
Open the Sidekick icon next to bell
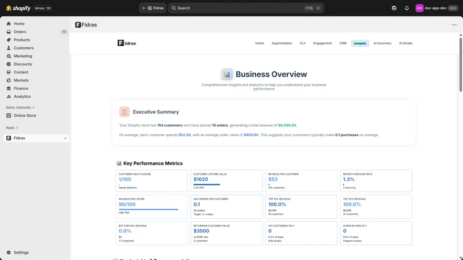[x=394, y=8]
